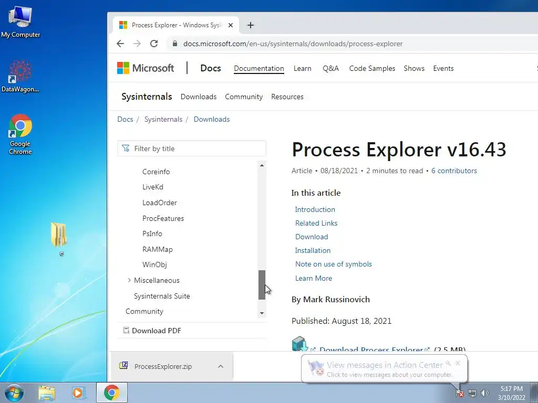Viewport: 538px width, 403px height.
Task: Open the Google Chrome desktop shortcut
Action: [20, 134]
